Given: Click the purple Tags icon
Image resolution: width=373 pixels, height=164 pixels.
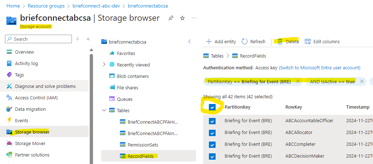Looking at the screenshot, I should (x=9, y=75).
